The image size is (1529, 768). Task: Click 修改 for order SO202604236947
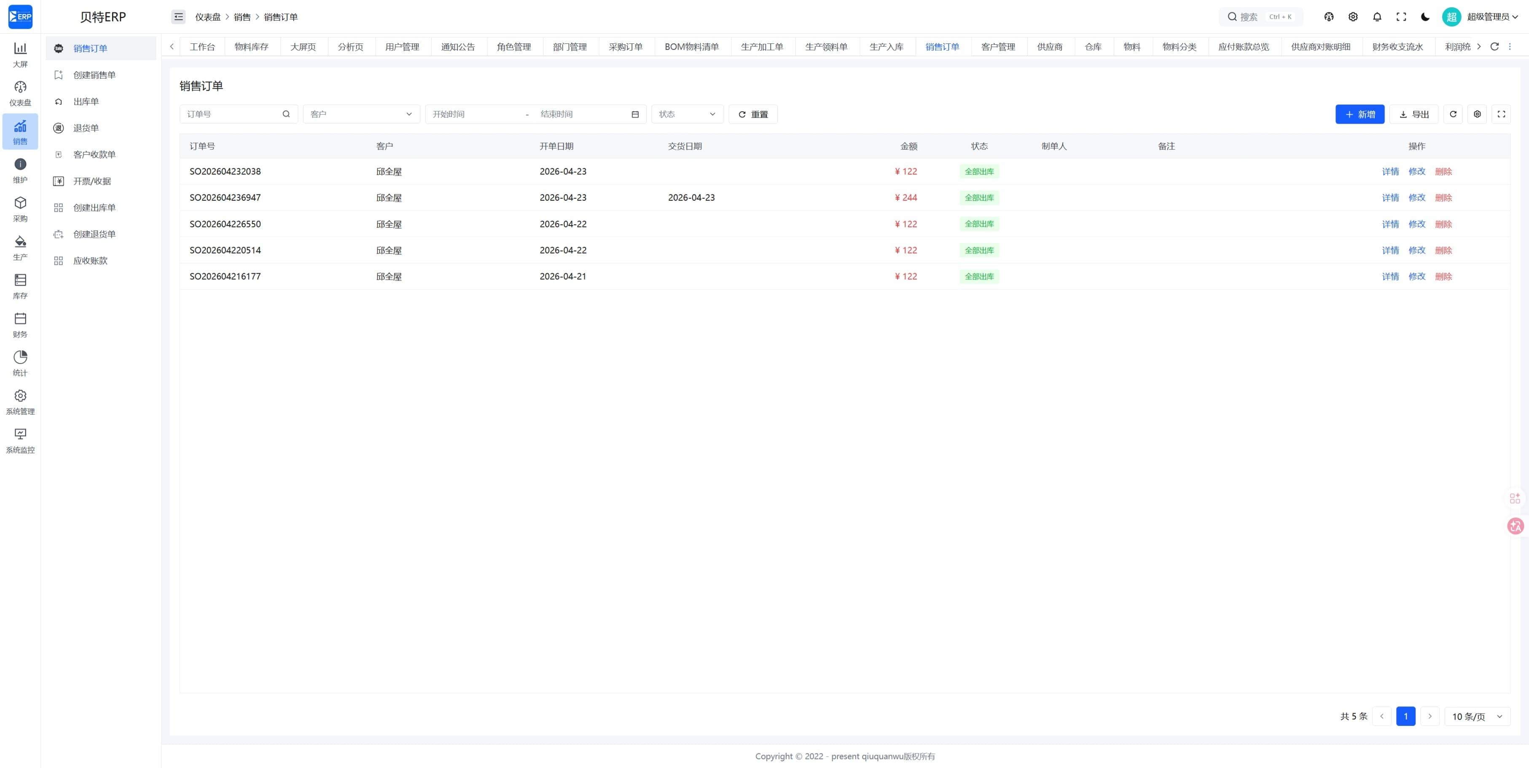click(1417, 198)
